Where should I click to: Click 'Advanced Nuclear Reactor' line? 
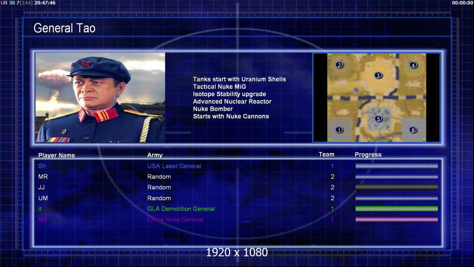tap(232, 101)
